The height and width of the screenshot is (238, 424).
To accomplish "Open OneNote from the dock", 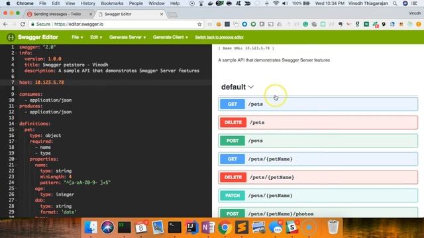I will tap(208, 227).
